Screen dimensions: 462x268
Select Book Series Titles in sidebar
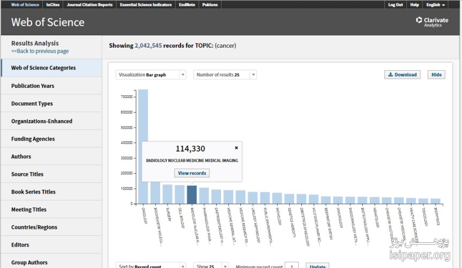point(51,192)
